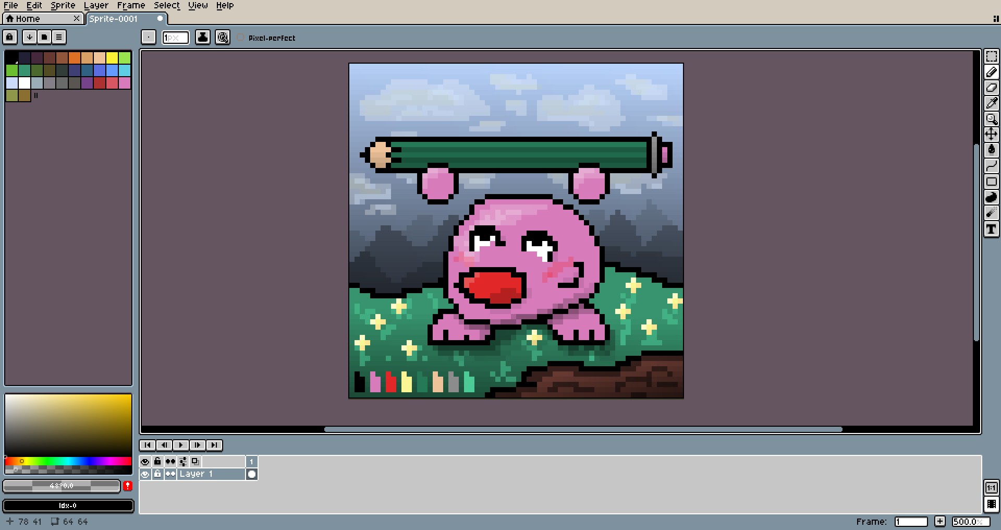This screenshot has height=530, width=1001.
Task: Click the 1:1 preview button
Action: coord(991,488)
